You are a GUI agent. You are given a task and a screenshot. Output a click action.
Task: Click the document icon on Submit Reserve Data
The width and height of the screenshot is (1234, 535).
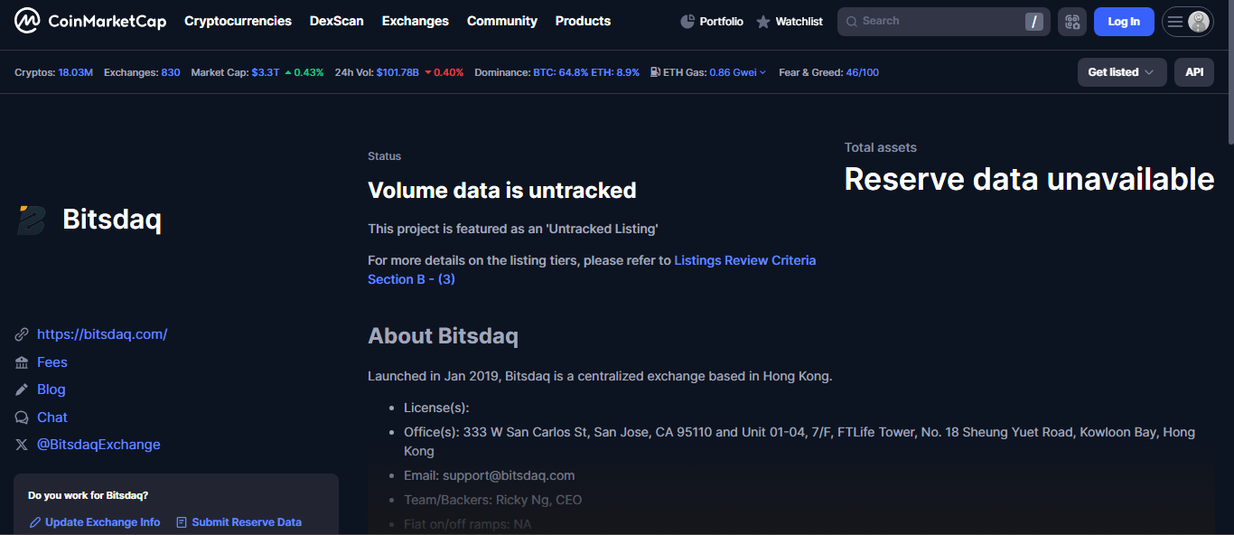click(182, 522)
